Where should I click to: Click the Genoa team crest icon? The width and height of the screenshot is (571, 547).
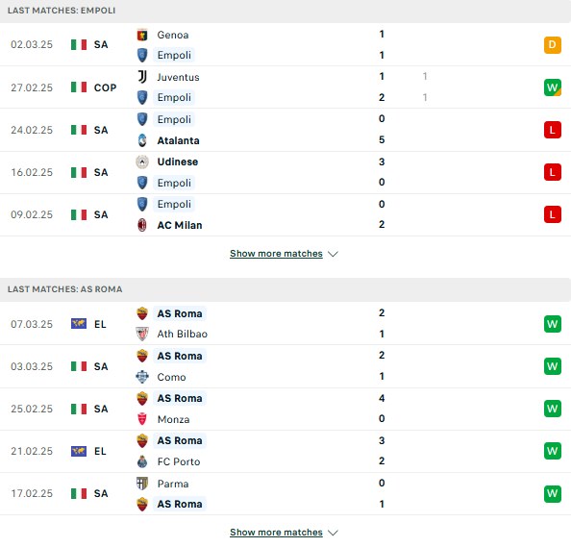[142, 35]
